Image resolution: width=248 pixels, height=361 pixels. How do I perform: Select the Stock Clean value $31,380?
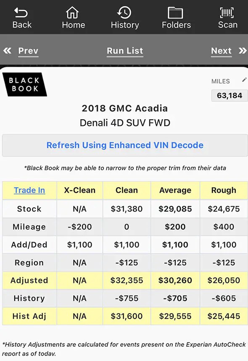click(127, 208)
